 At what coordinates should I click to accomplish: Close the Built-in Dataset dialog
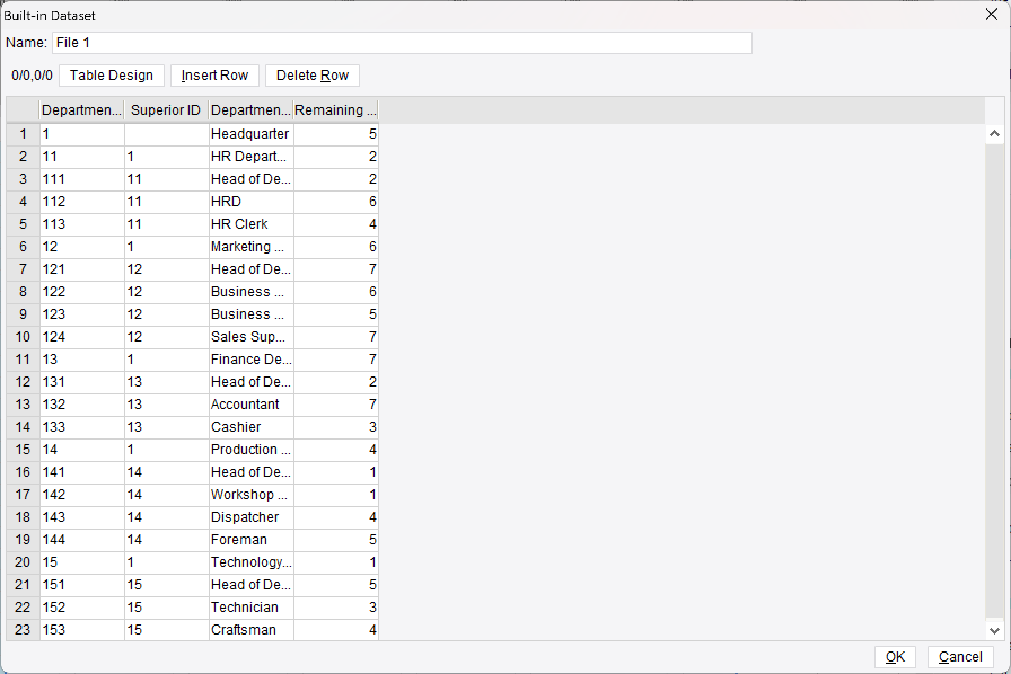[x=991, y=15]
